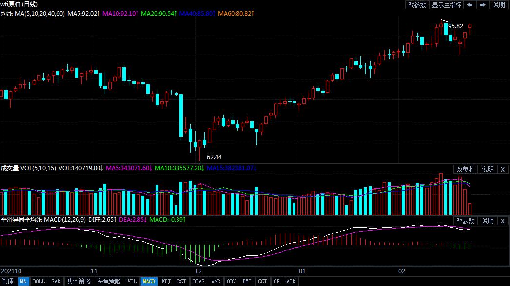Click 显示主指标 button
Screen dimensions: 510x286
[x=446, y=5]
